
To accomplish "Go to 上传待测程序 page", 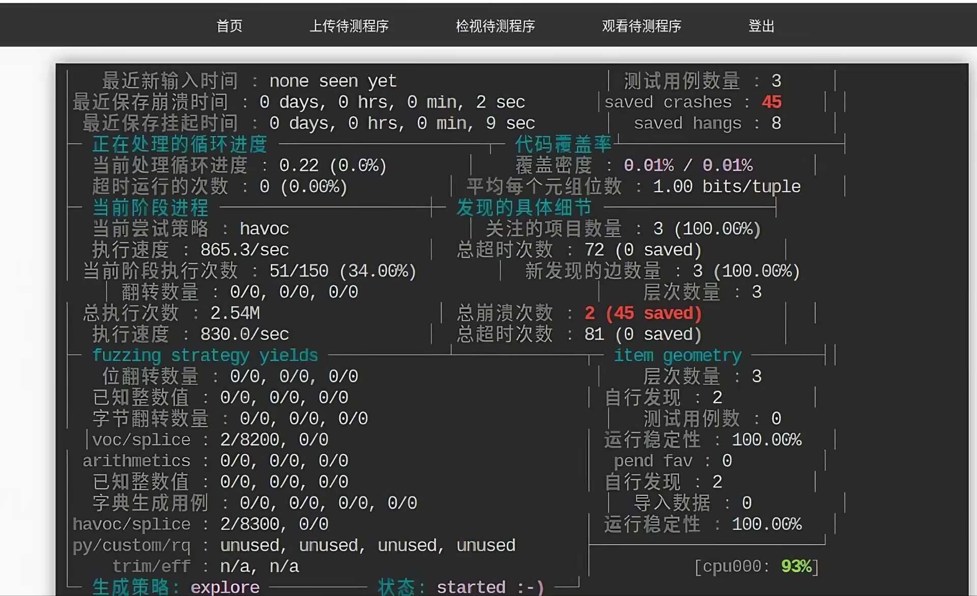I will 349,26.
